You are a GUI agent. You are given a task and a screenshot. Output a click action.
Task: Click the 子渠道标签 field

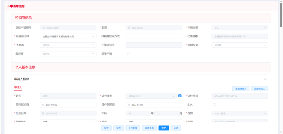pos(154,45)
